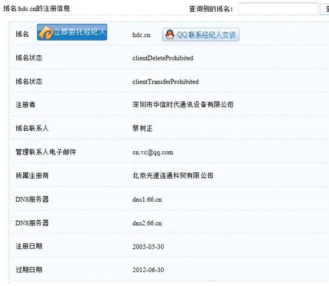Click the QQ联系经纪人交谈 button
This screenshot has width=329, height=286.
click(x=201, y=35)
